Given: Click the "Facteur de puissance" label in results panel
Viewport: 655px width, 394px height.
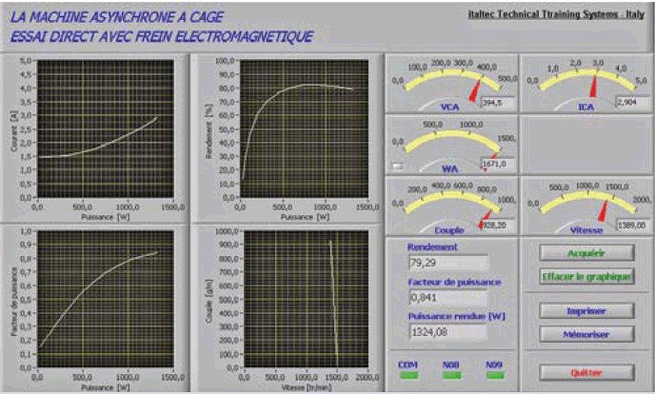Looking at the screenshot, I should 454,282.
